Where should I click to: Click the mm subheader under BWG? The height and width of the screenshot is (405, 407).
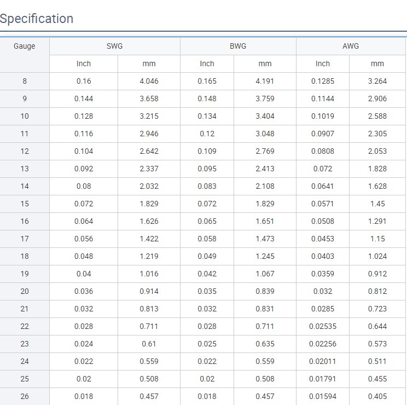point(265,63)
